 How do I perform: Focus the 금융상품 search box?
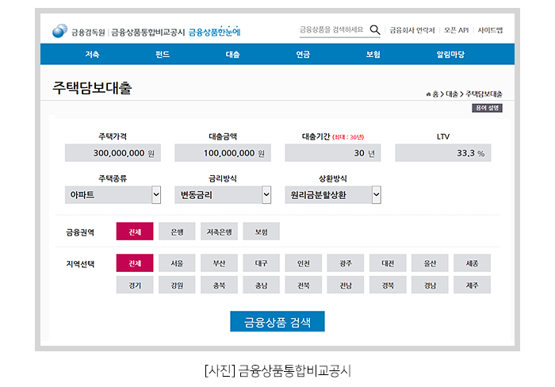[x=332, y=30]
